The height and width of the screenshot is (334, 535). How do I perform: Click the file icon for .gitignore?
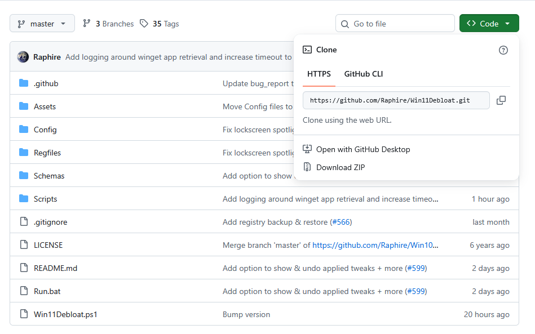[24, 221]
